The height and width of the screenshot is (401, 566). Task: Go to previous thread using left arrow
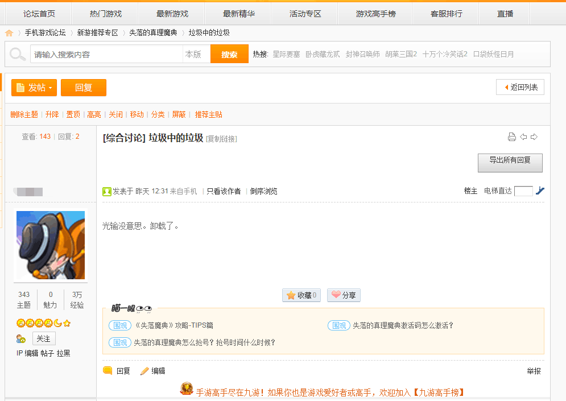click(x=523, y=137)
